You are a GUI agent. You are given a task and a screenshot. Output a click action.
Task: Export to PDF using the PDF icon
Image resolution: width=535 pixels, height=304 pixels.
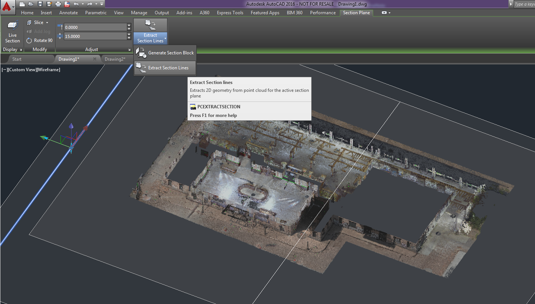(x=67, y=4)
